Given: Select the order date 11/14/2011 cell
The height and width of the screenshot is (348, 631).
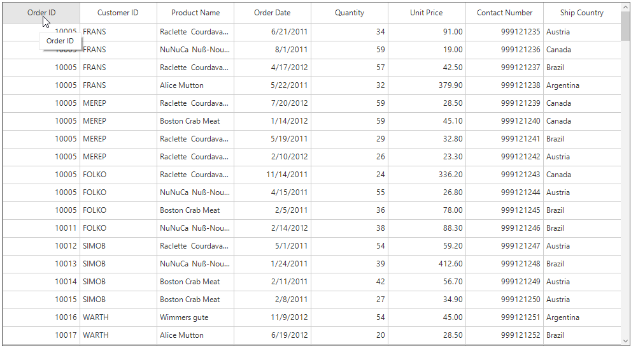Looking at the screenshot, I should (273, 175).
